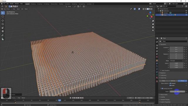The width and height of the screenshot is (188, 106).
Task: Toggle Render show instancer checkbox
Action: [x=170, y=85]
